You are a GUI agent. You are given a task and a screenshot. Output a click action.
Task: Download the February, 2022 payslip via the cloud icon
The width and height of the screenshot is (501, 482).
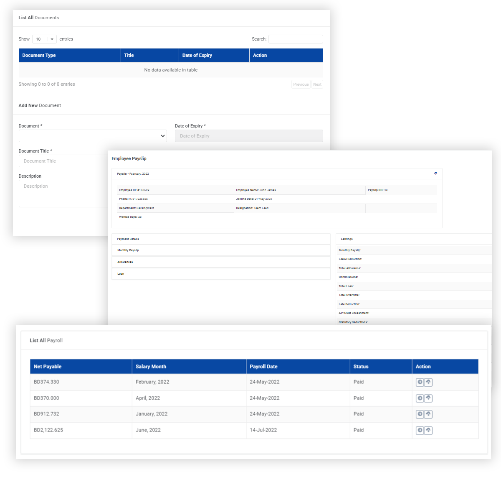[x=428, y=382]
